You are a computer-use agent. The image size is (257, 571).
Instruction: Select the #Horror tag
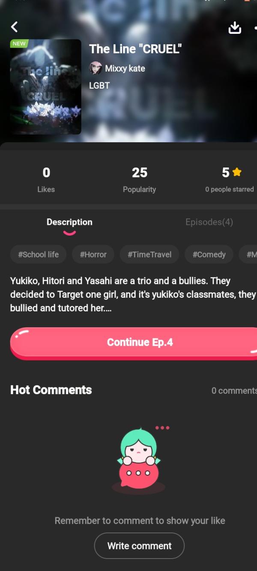[x=93, y=254]
